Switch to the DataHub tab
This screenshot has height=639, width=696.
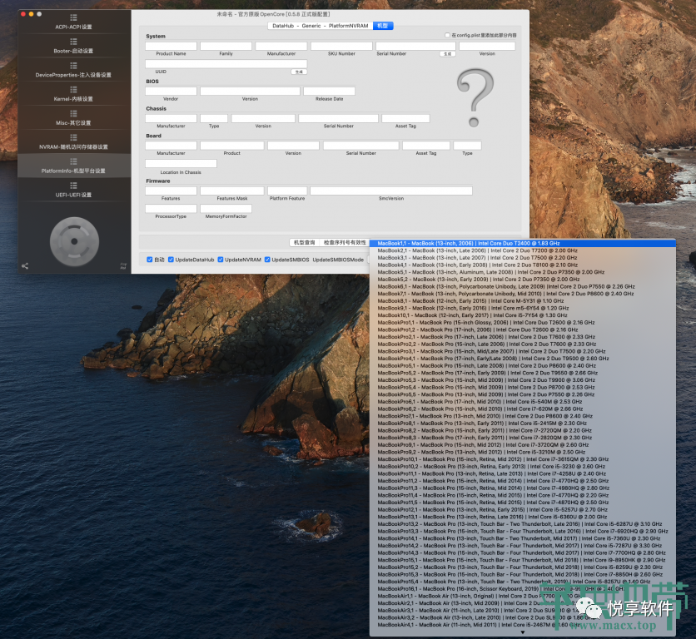click(x=283, y=26)
